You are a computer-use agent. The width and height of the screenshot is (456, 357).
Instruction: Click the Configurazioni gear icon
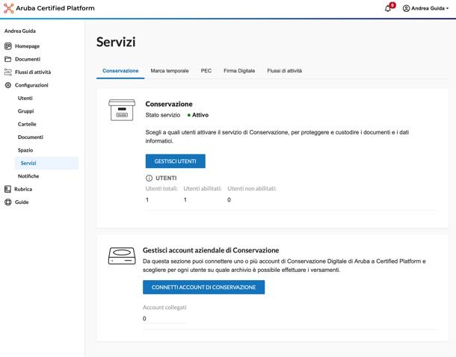click(8, 85)
